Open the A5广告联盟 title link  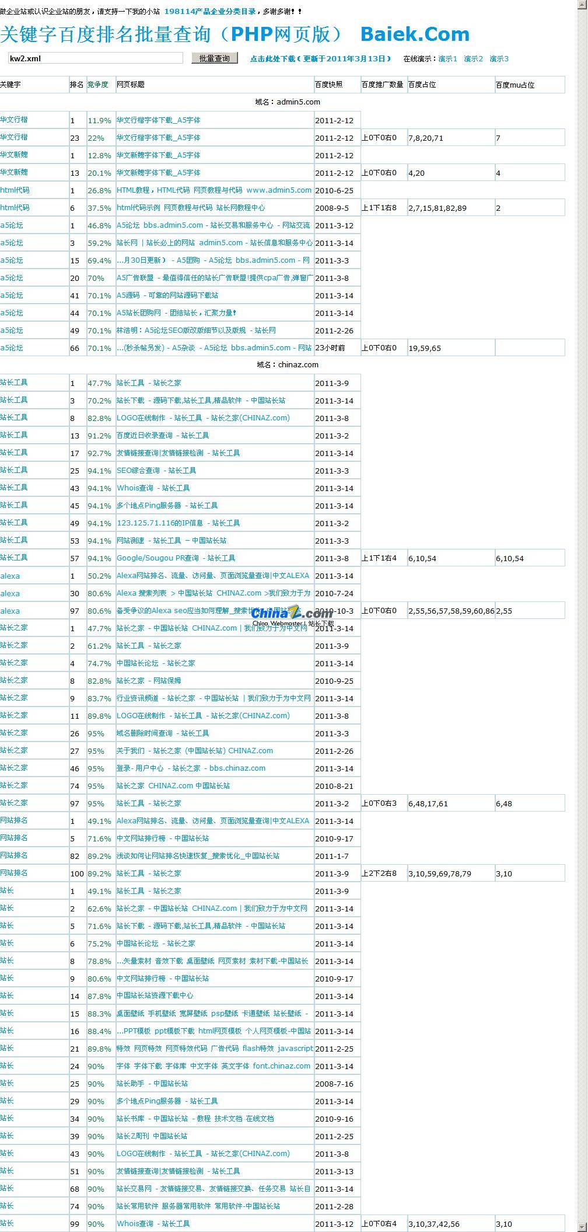click(215, 278)
